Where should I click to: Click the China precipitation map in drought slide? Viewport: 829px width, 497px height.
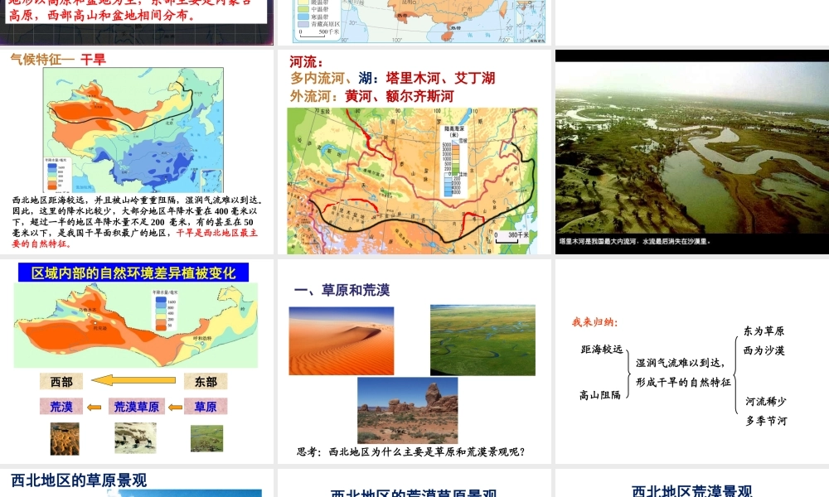(133, 130)
